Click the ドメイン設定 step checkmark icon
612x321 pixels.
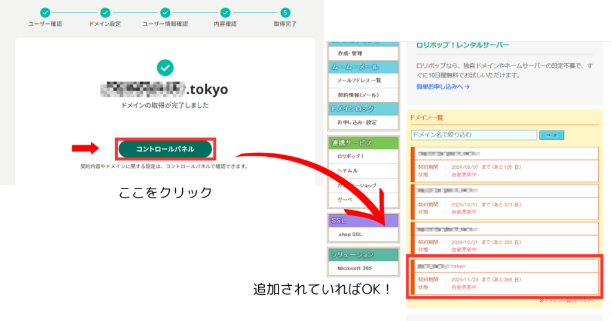[x=105, y=13]
